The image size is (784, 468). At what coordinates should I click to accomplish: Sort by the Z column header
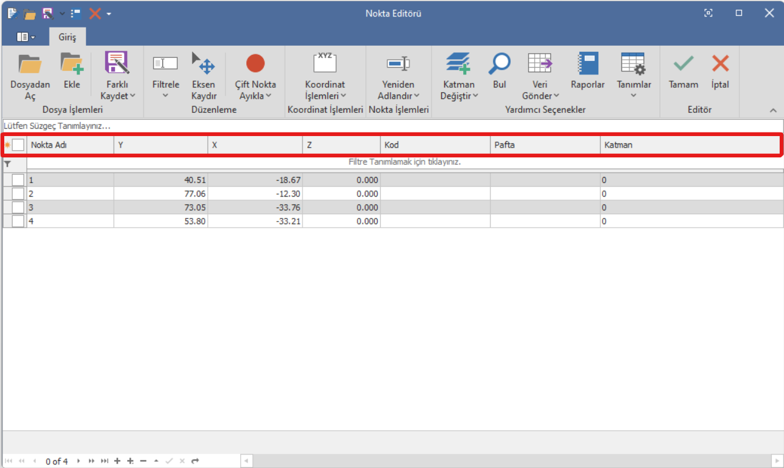click(x=342, y=145)
